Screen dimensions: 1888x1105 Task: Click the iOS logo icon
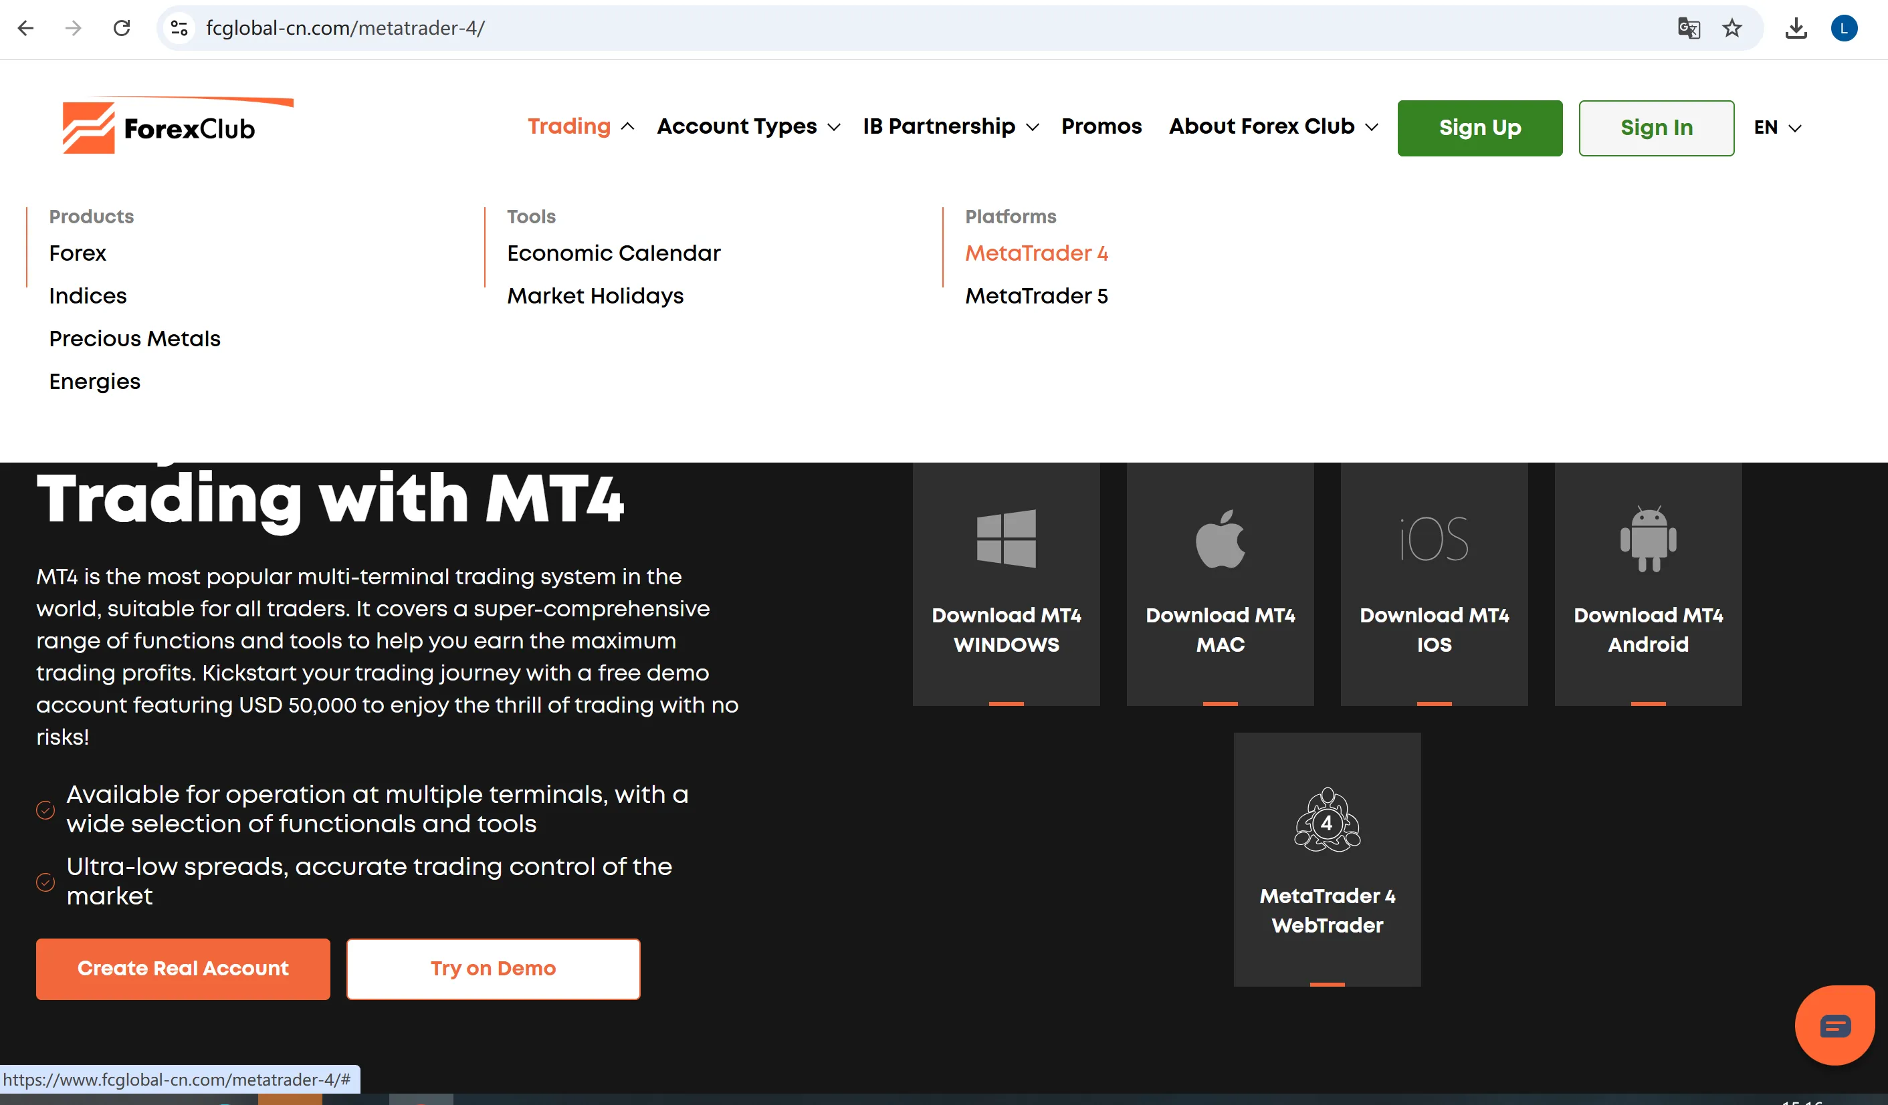[x=1434, y=539]
